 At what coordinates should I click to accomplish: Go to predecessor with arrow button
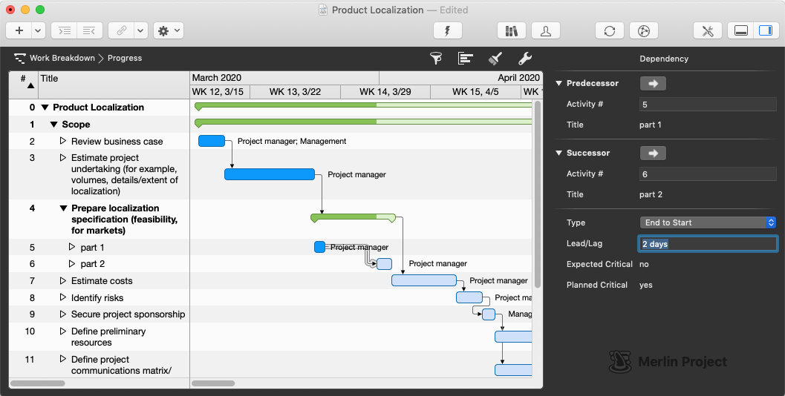653,83
